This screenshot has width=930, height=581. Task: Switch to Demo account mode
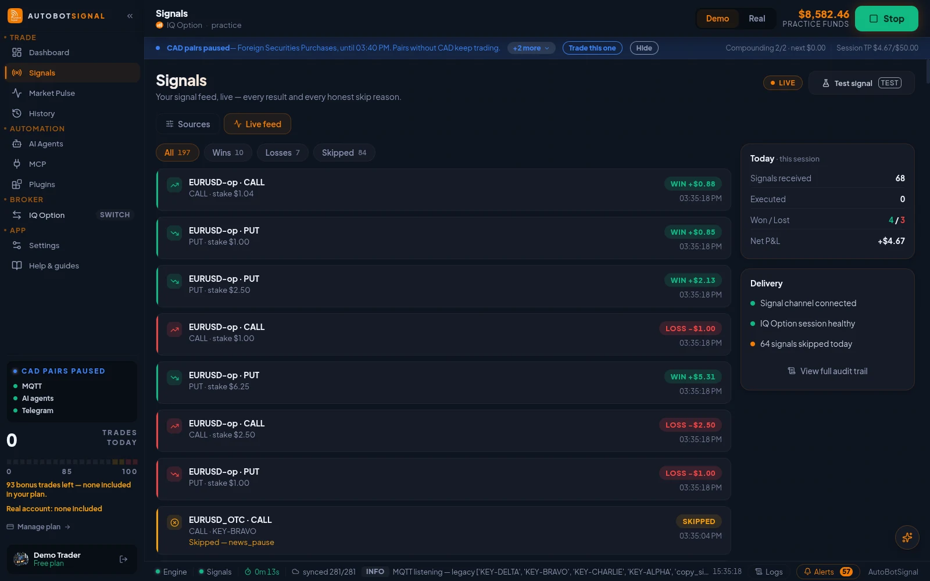(717, 19)
